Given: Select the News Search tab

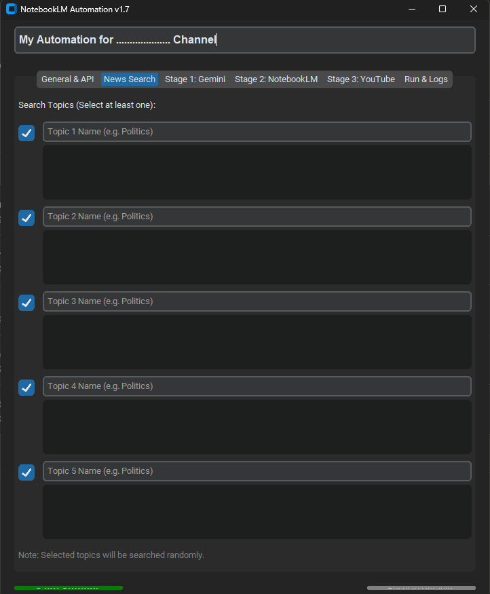Looking at the screenshot, I should [130, 79].
